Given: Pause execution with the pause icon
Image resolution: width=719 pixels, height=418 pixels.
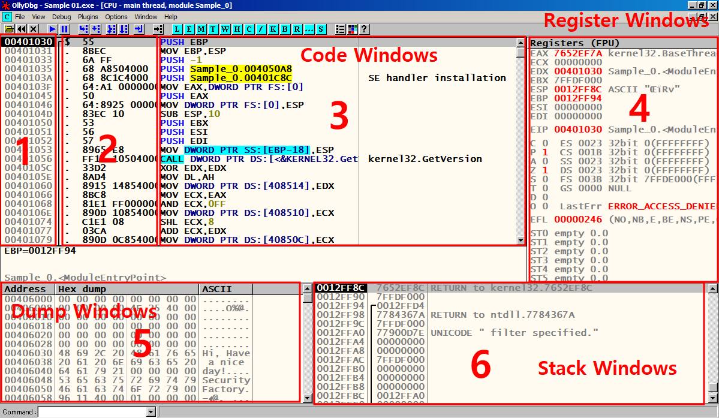Looking at the screenshot, I should [x=65, y=29].
